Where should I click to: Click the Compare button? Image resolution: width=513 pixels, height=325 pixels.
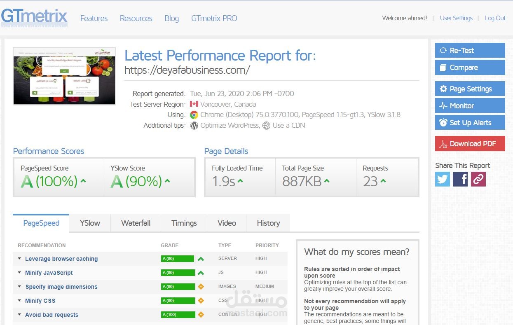470,68
